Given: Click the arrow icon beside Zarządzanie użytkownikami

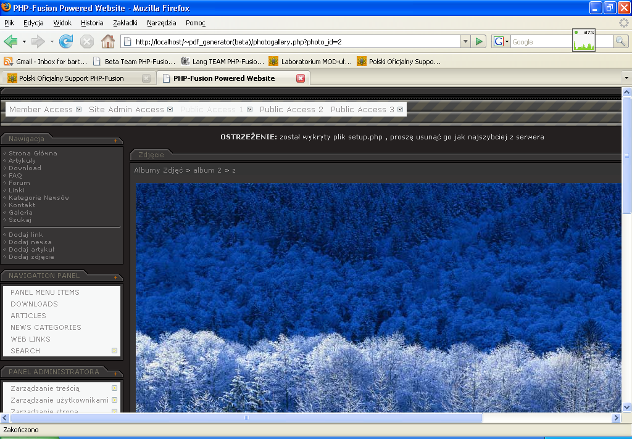Looking at the screenshot, I should (114, 400).
